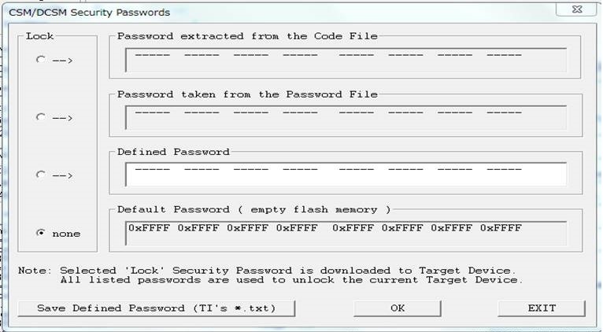
Task: Click into the Defined Password input field
Action: tap(346, 175)
